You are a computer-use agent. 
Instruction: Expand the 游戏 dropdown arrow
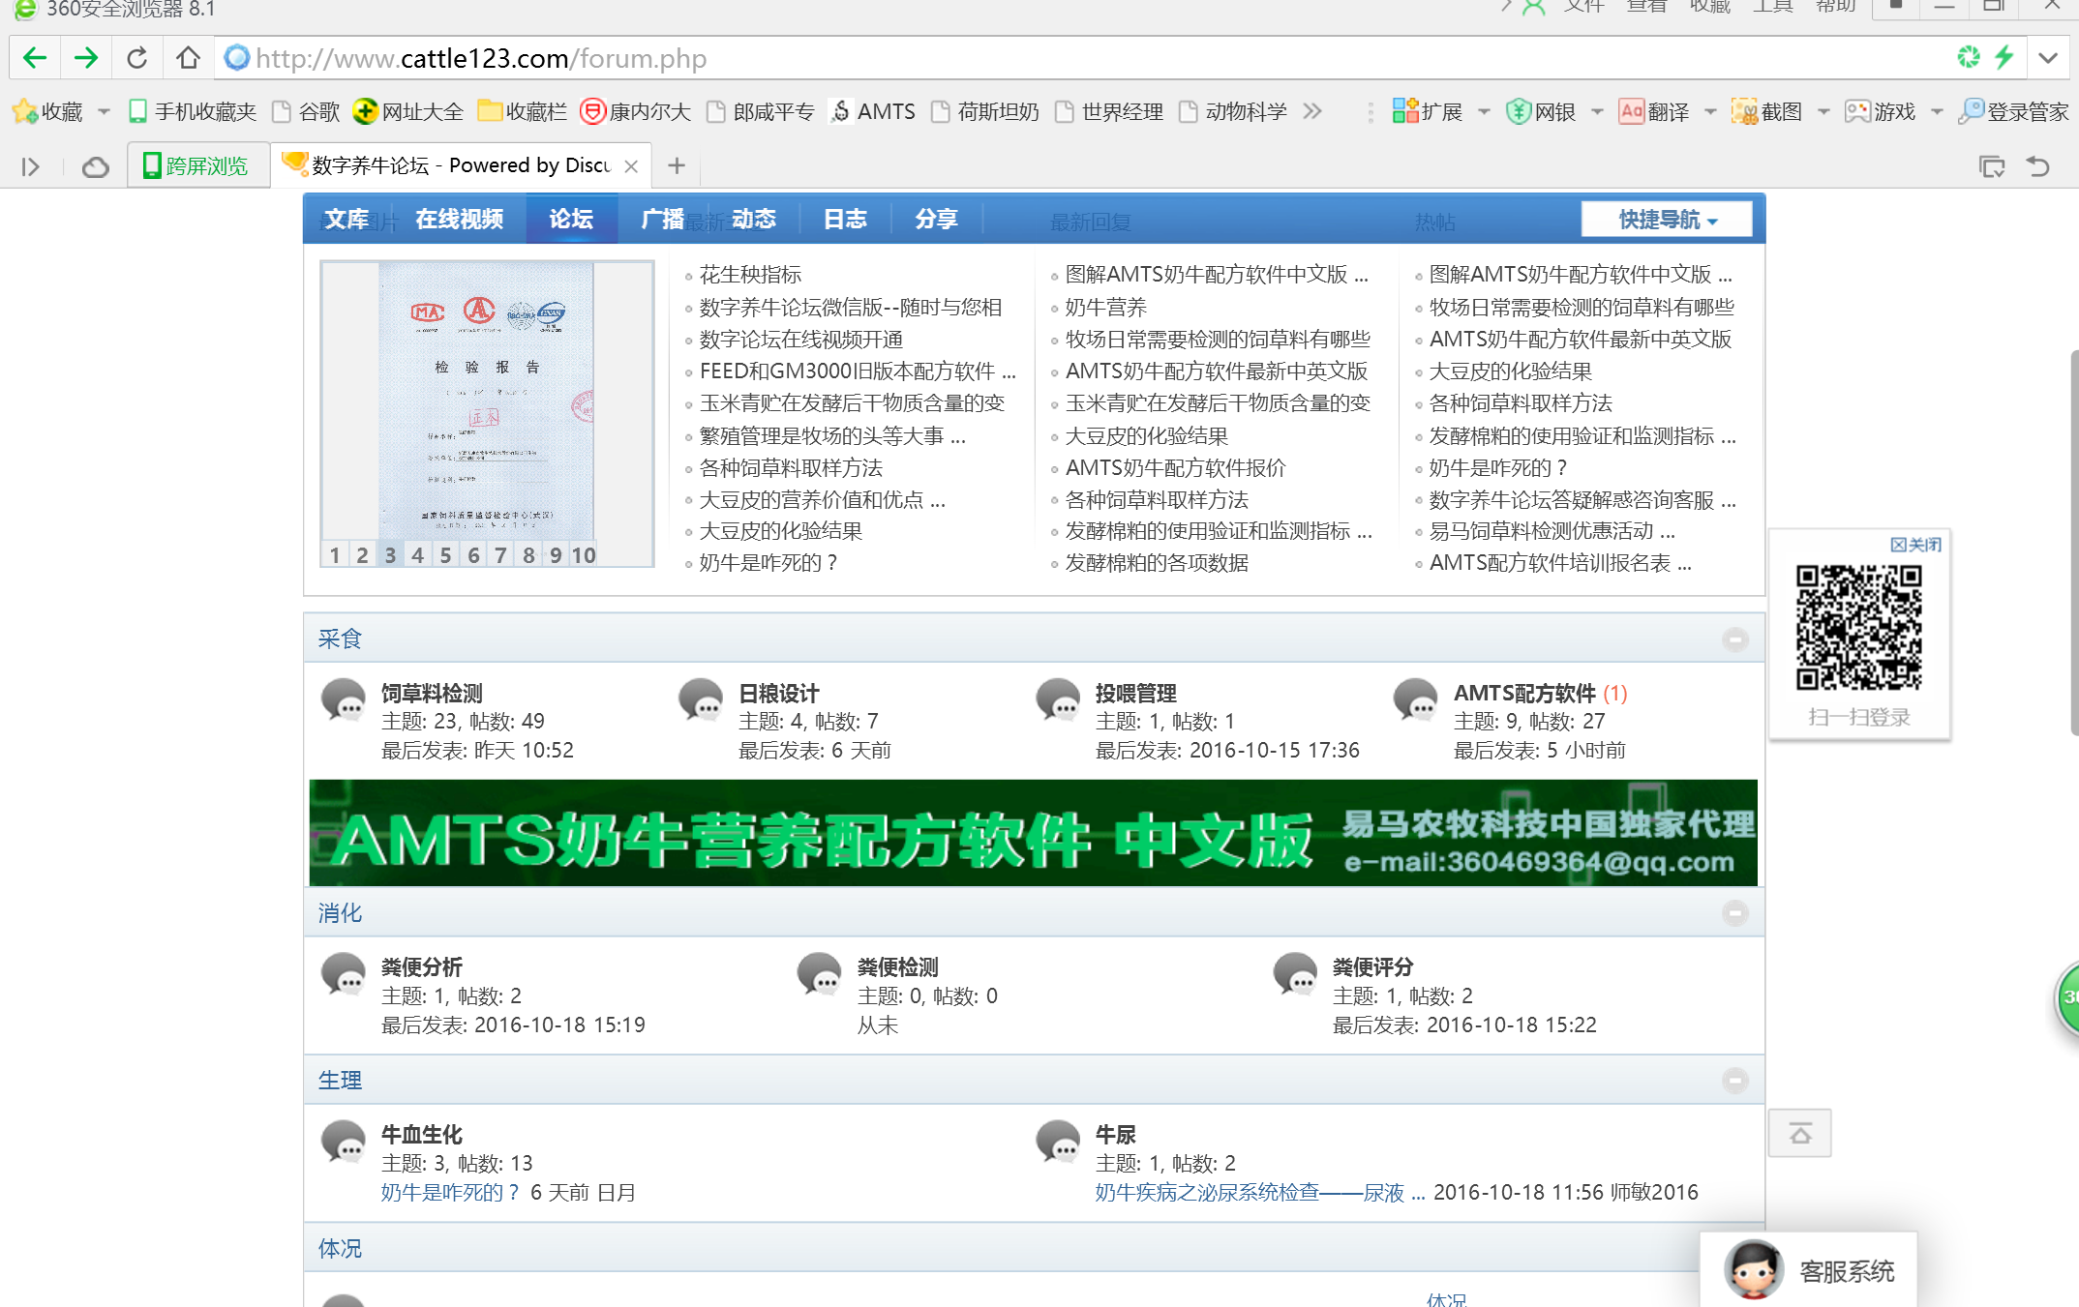tap(1937, 112)
